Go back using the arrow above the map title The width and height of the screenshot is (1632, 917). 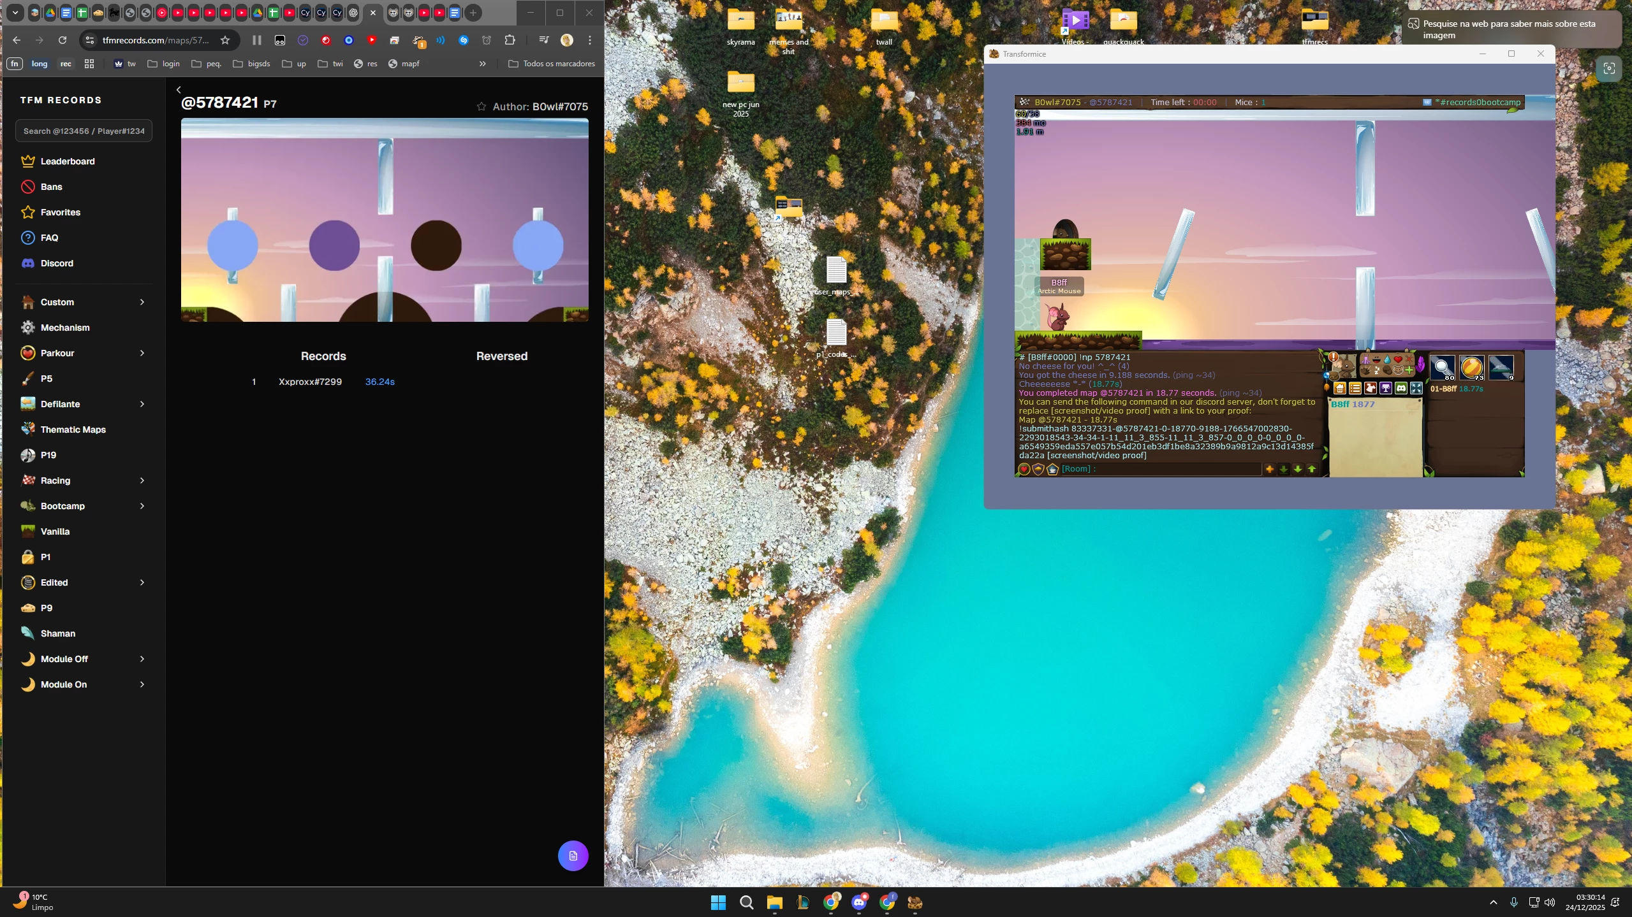click(x=179, y=90)
